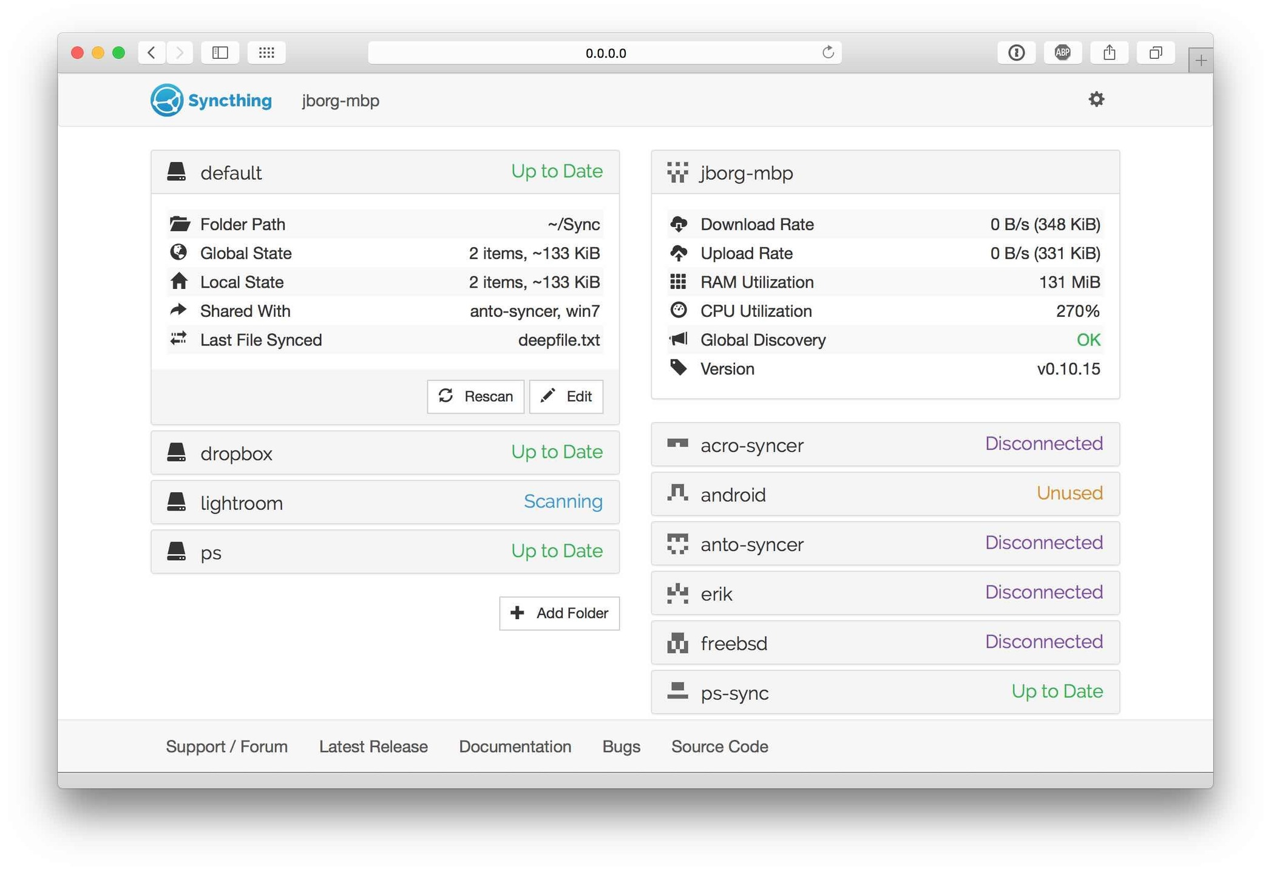Add a new folder
This screenshot has width=1271, height=871.
click(559, 613)
